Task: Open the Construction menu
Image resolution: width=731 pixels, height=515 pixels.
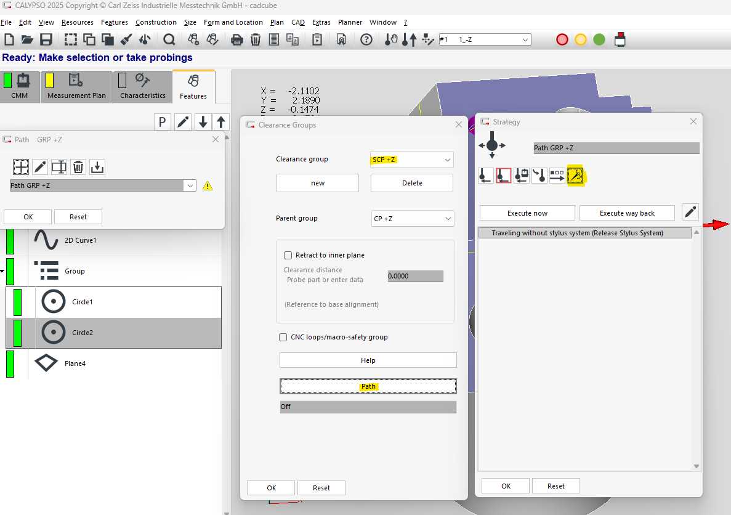Action: coord(156,22)
